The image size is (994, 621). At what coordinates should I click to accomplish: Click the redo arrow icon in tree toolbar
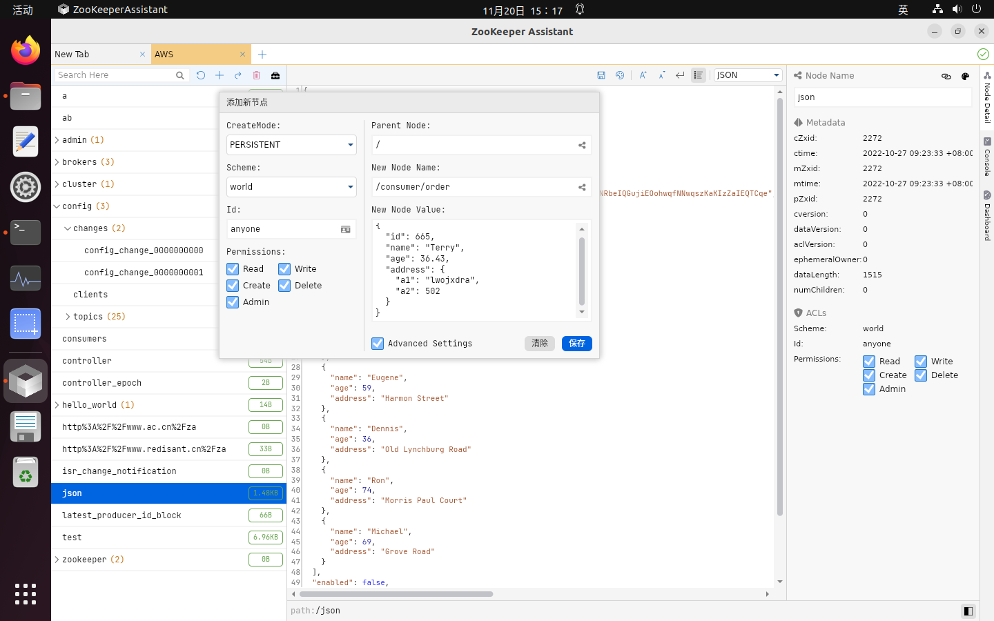point(238,75)
